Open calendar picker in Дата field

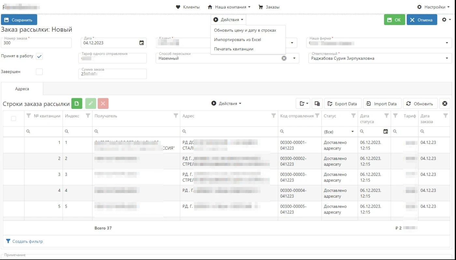tap(141, 43)
